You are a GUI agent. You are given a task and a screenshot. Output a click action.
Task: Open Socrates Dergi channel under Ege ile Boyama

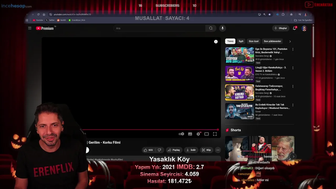tap(262, 56)
